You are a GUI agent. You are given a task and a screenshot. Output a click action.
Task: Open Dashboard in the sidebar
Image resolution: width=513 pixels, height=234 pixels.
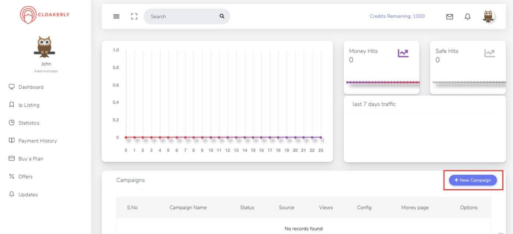coord(31,87)
